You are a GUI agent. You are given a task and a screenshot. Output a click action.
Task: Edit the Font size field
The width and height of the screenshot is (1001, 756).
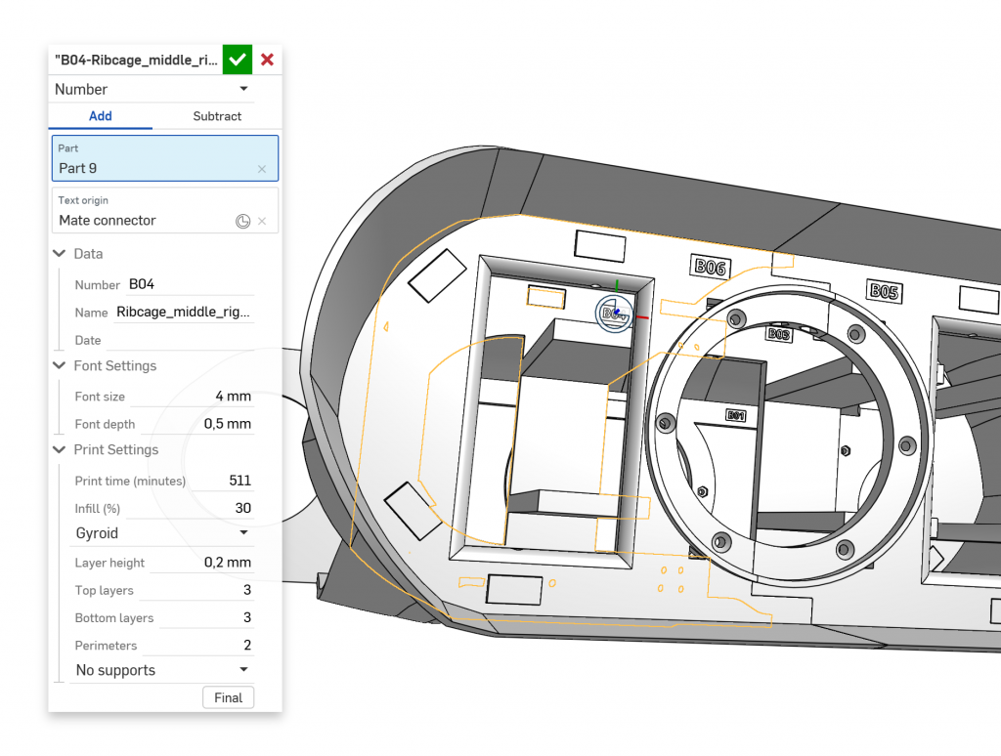205,397
